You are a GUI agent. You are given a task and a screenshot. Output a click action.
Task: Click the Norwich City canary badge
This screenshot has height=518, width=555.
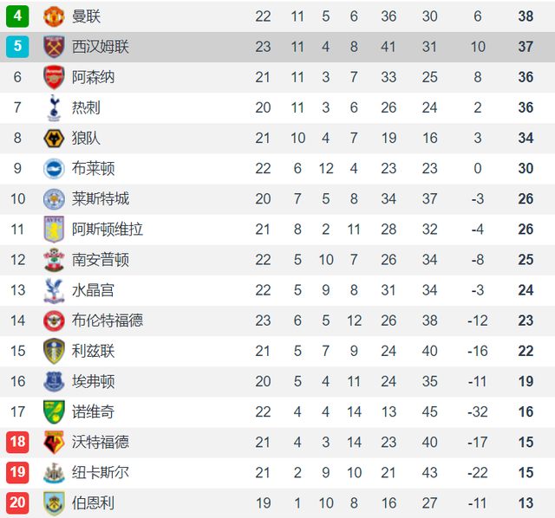(54, 412)
